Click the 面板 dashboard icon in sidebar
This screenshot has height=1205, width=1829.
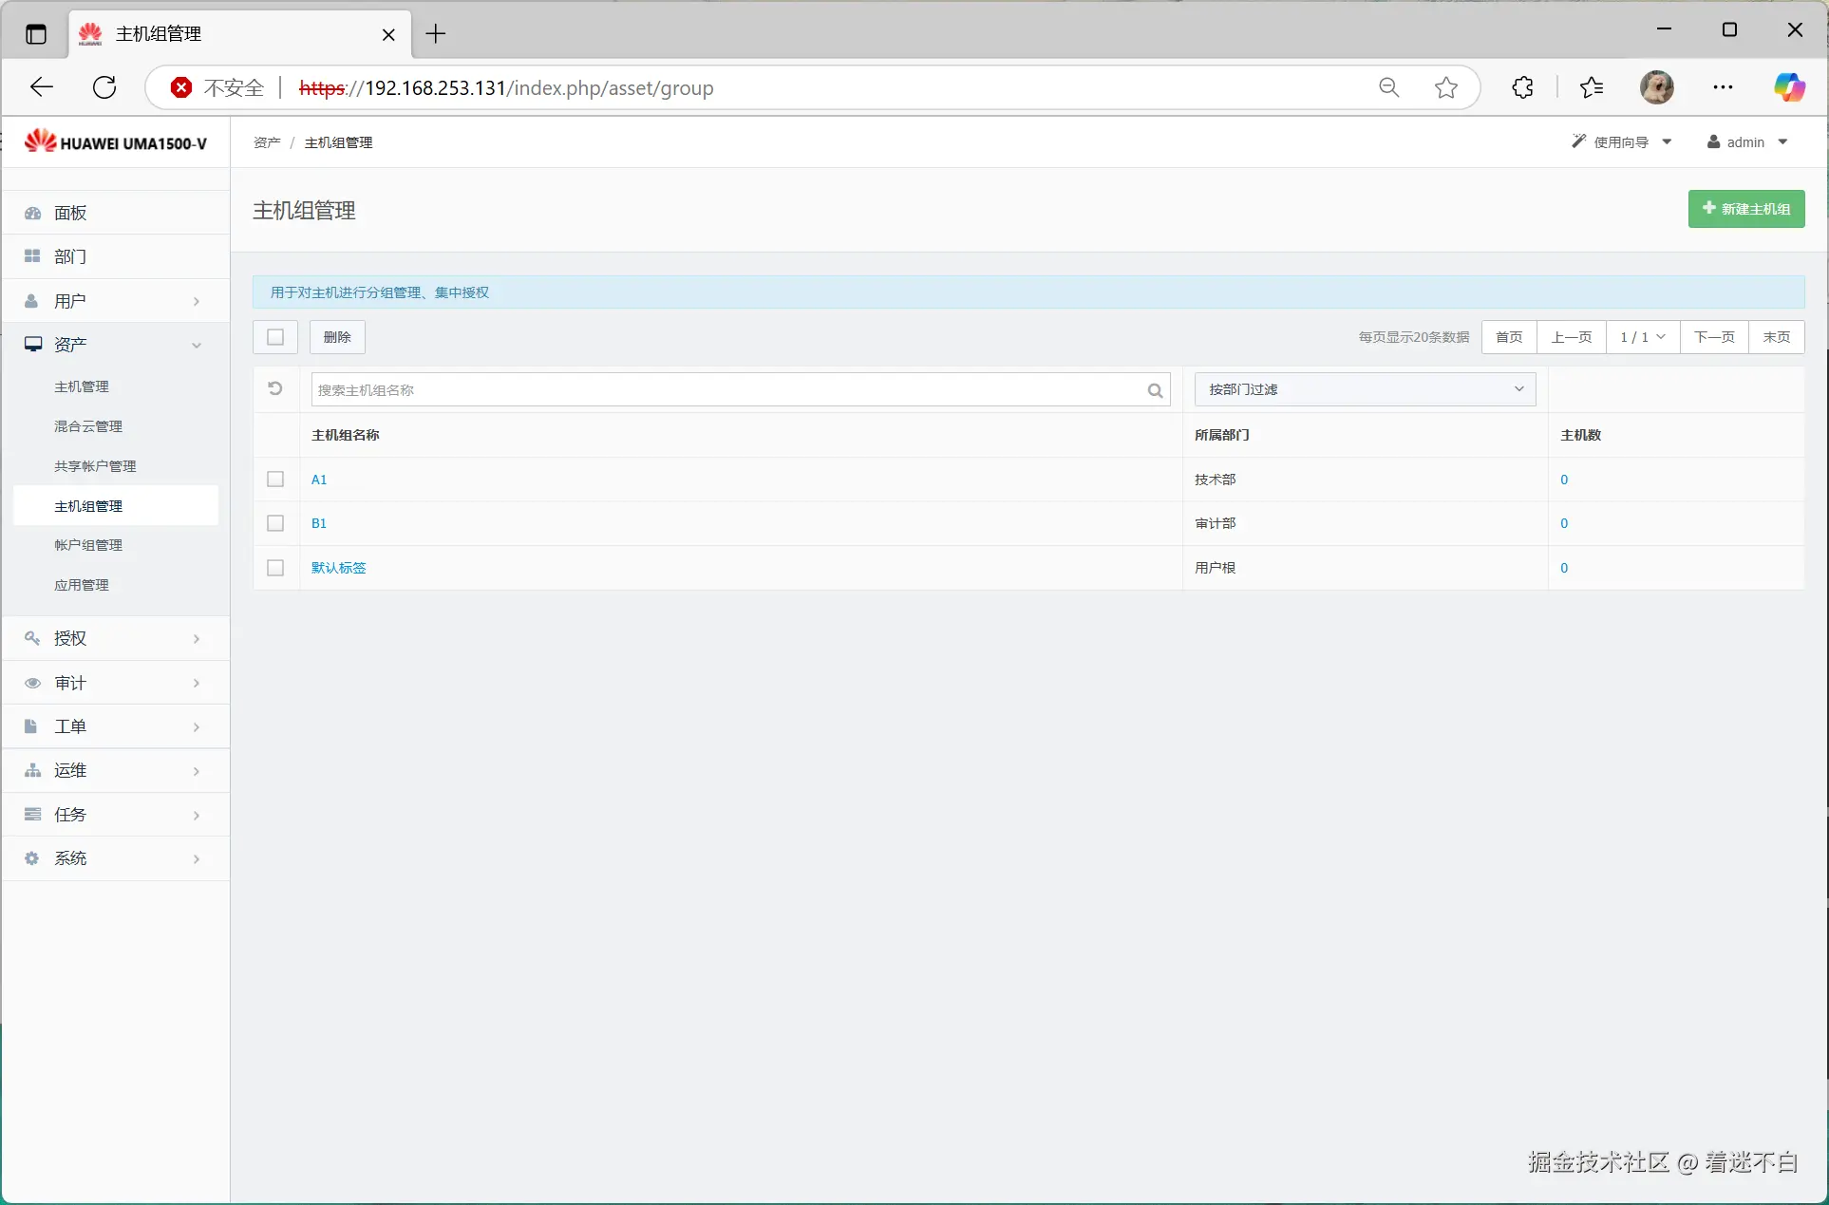click(33, 213)
